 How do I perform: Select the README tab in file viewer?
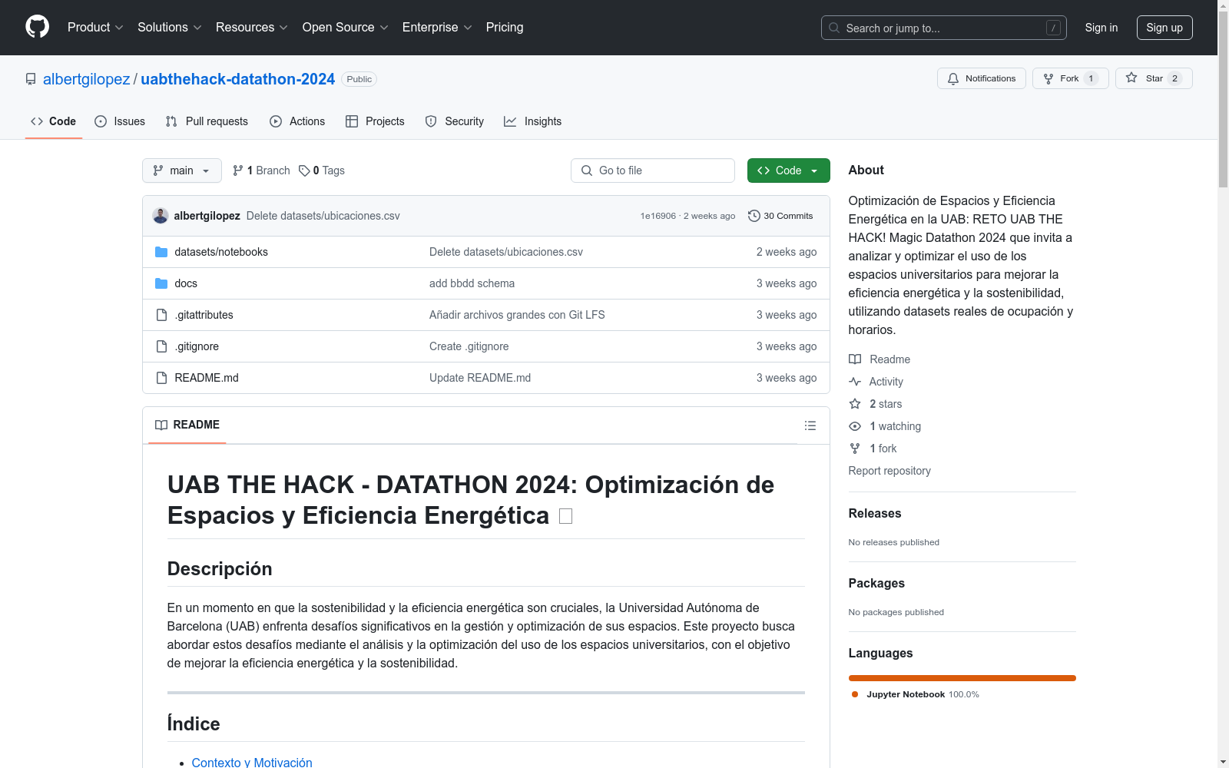pos(187,425)
